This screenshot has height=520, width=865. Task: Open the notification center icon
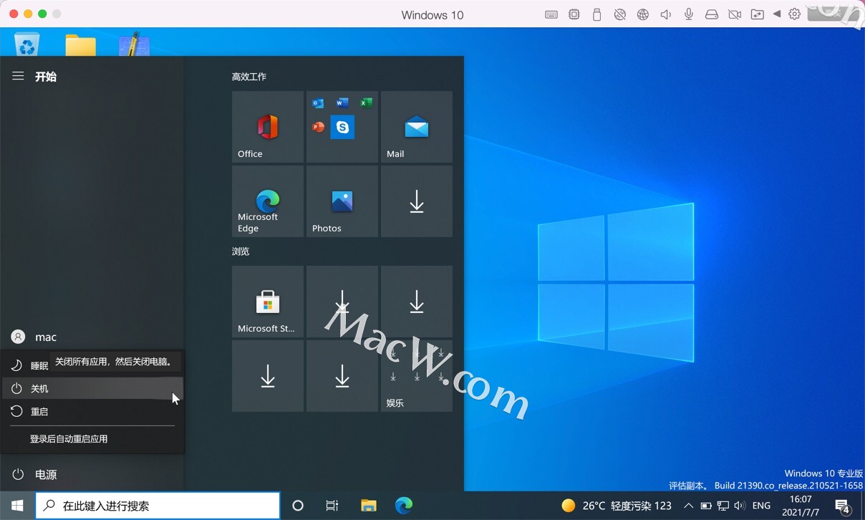click(x=844, y=506)
